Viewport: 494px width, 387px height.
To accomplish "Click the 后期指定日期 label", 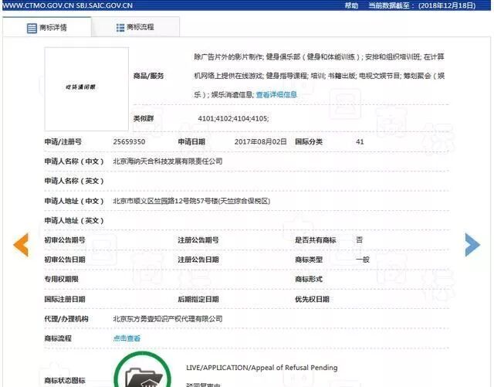I will click(x=198, y=299).
